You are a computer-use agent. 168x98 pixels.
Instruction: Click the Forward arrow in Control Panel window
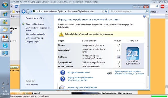tap(28, 11)
